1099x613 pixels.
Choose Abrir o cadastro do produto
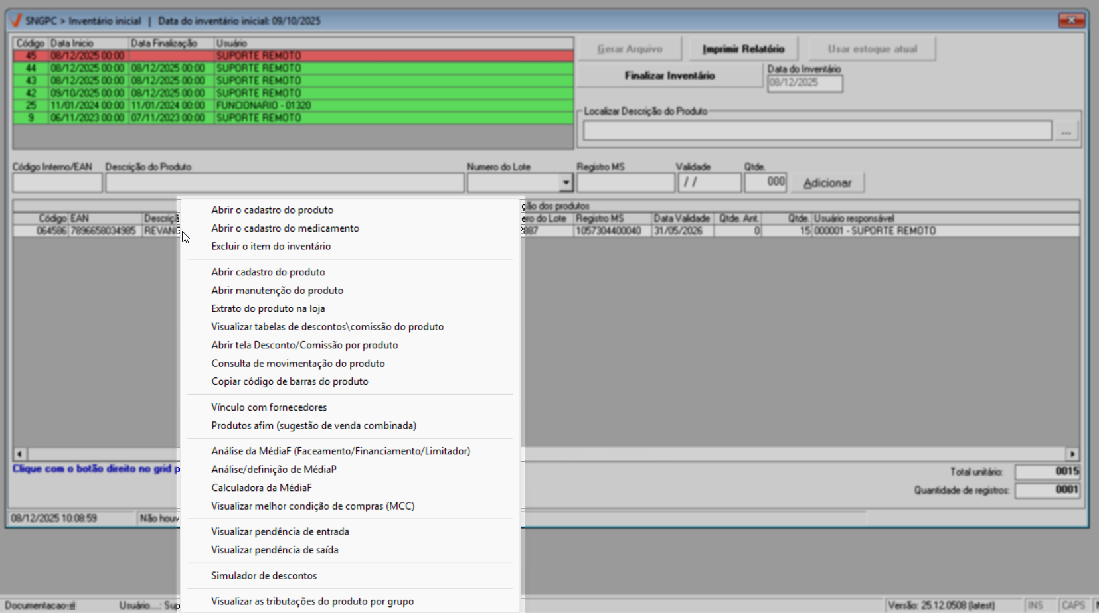point(272,210)
